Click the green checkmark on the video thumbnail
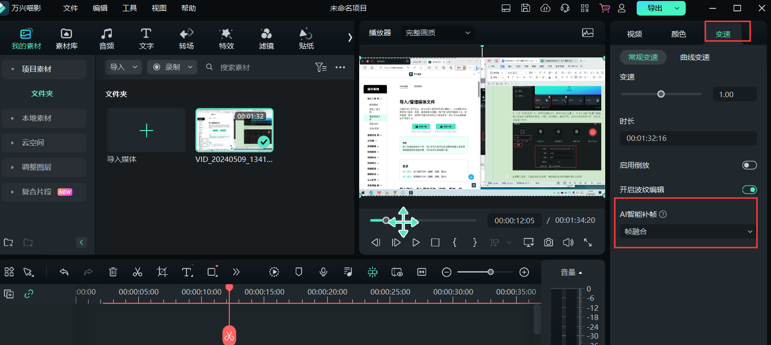The height and width of the screenshot is (345, 771). click(263, 142)
